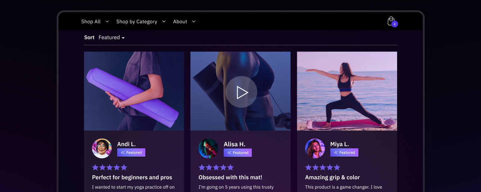Click the star rating on Miya L.'s review
The height and width of the screenshot is (192, 481).
[x=323, y=167]
